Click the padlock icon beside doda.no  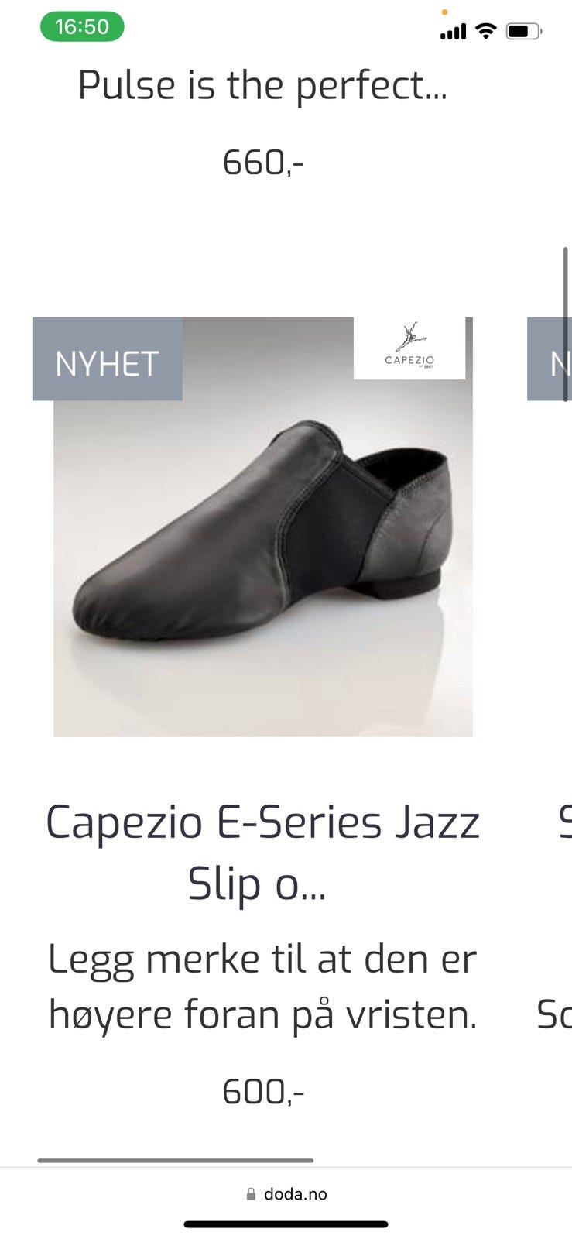tap(251, 1194)
